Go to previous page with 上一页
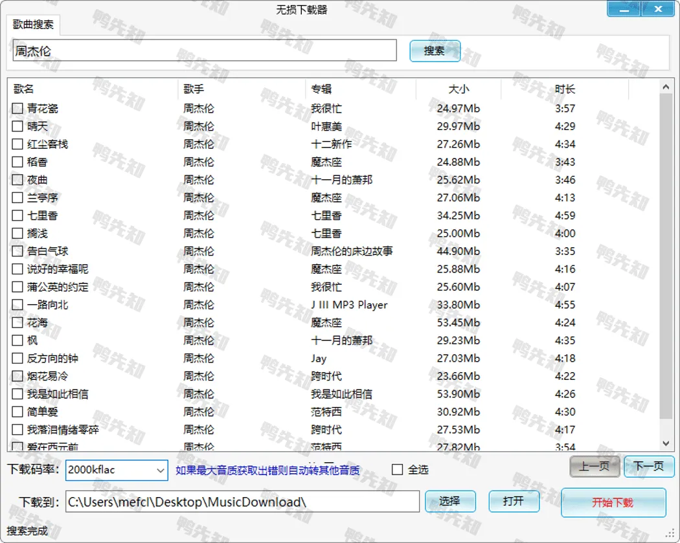Screen dimensions: 680x543 pyautogui.click(x=595, y=467)
